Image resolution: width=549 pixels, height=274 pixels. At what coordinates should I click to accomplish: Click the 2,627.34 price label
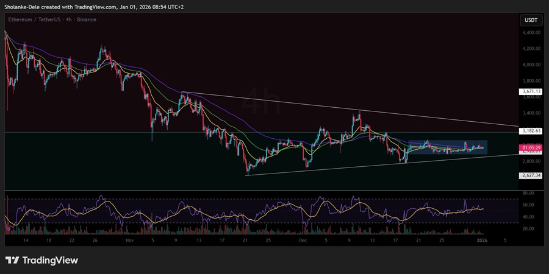click(530, 175)
